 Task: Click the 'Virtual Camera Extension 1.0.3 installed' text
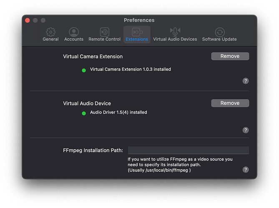pos(130,69)
